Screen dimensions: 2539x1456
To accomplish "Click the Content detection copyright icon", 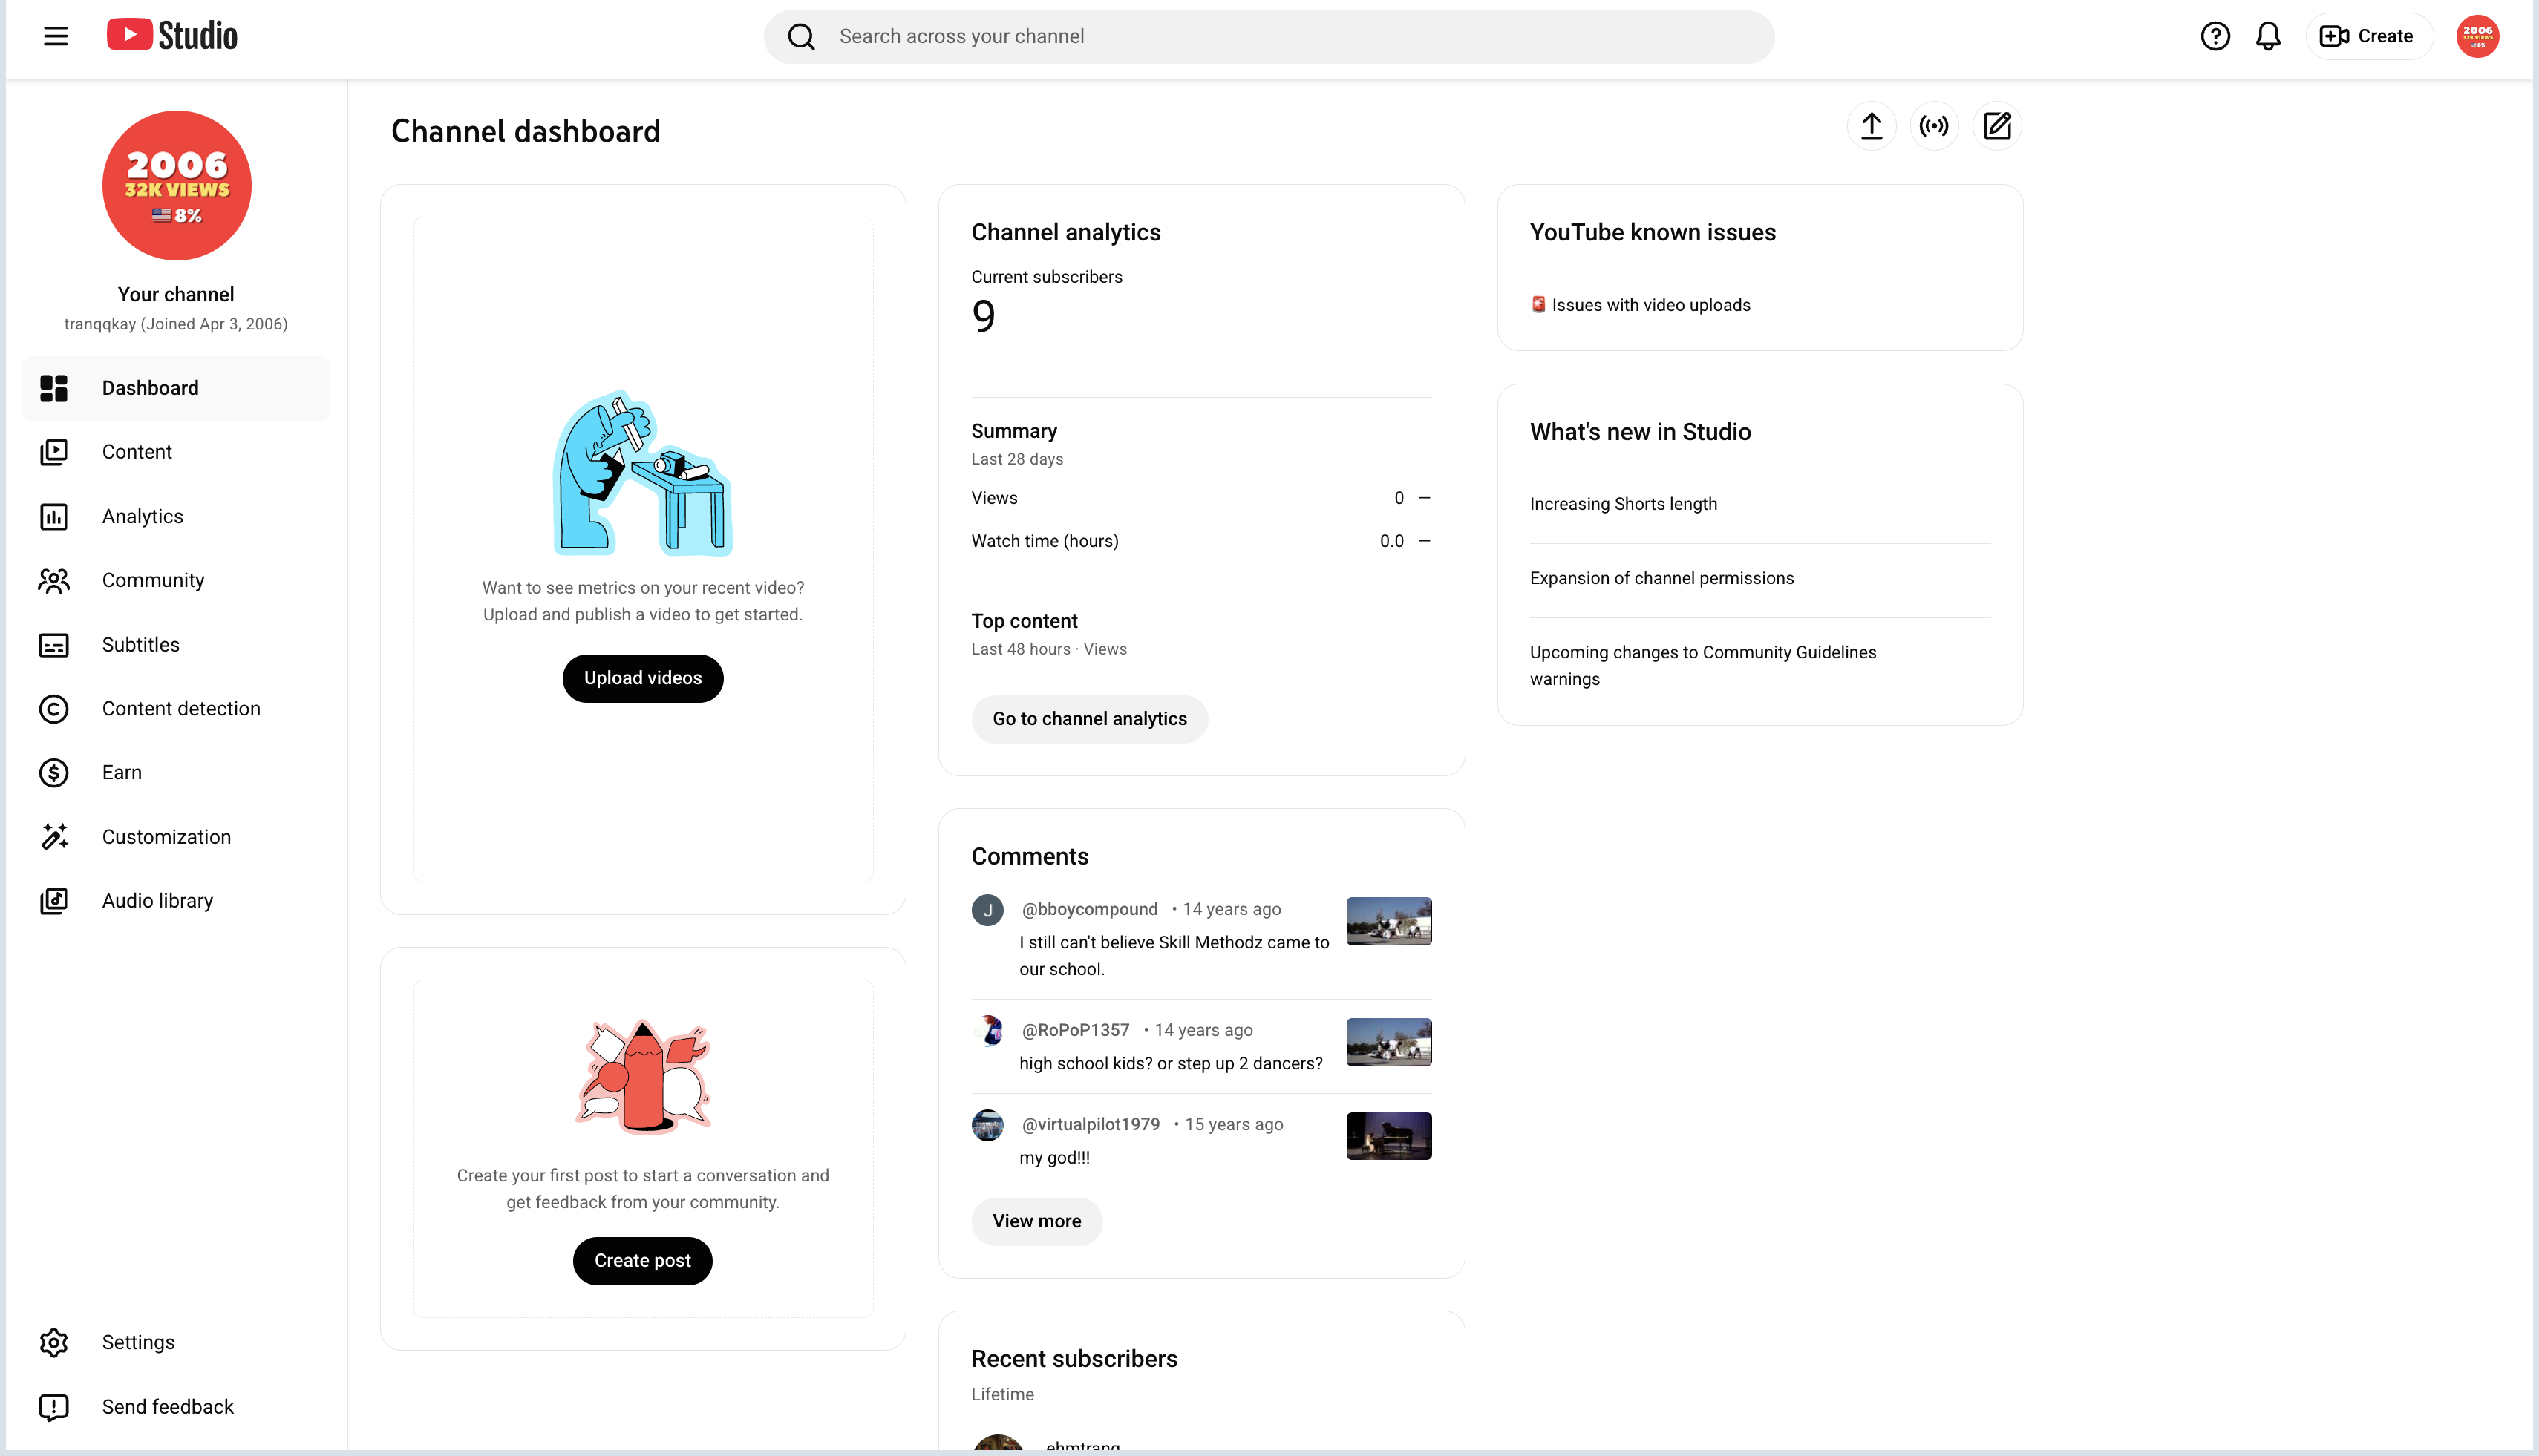I will pos(54,709).
